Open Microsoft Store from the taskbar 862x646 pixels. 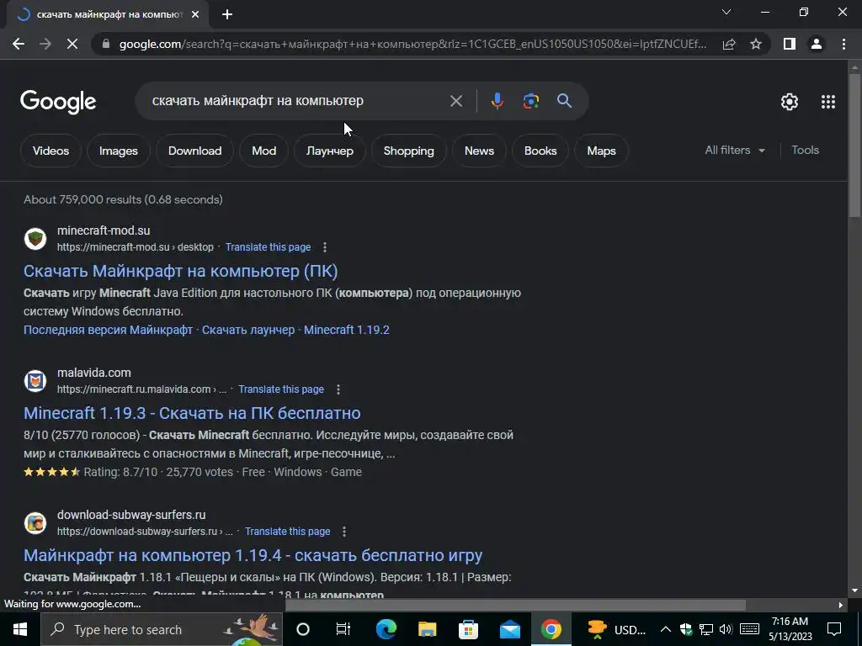pyautogui.click(x=468, y=629)
